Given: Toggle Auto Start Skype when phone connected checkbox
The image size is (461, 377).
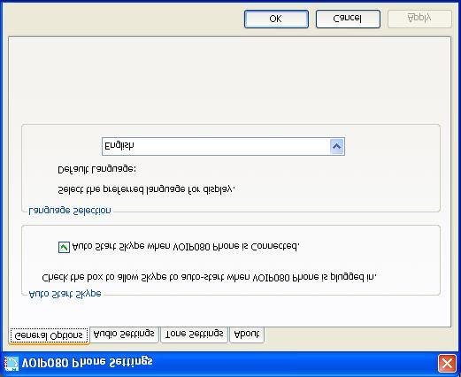Looking at the screenshot, I should click(64, 247).
